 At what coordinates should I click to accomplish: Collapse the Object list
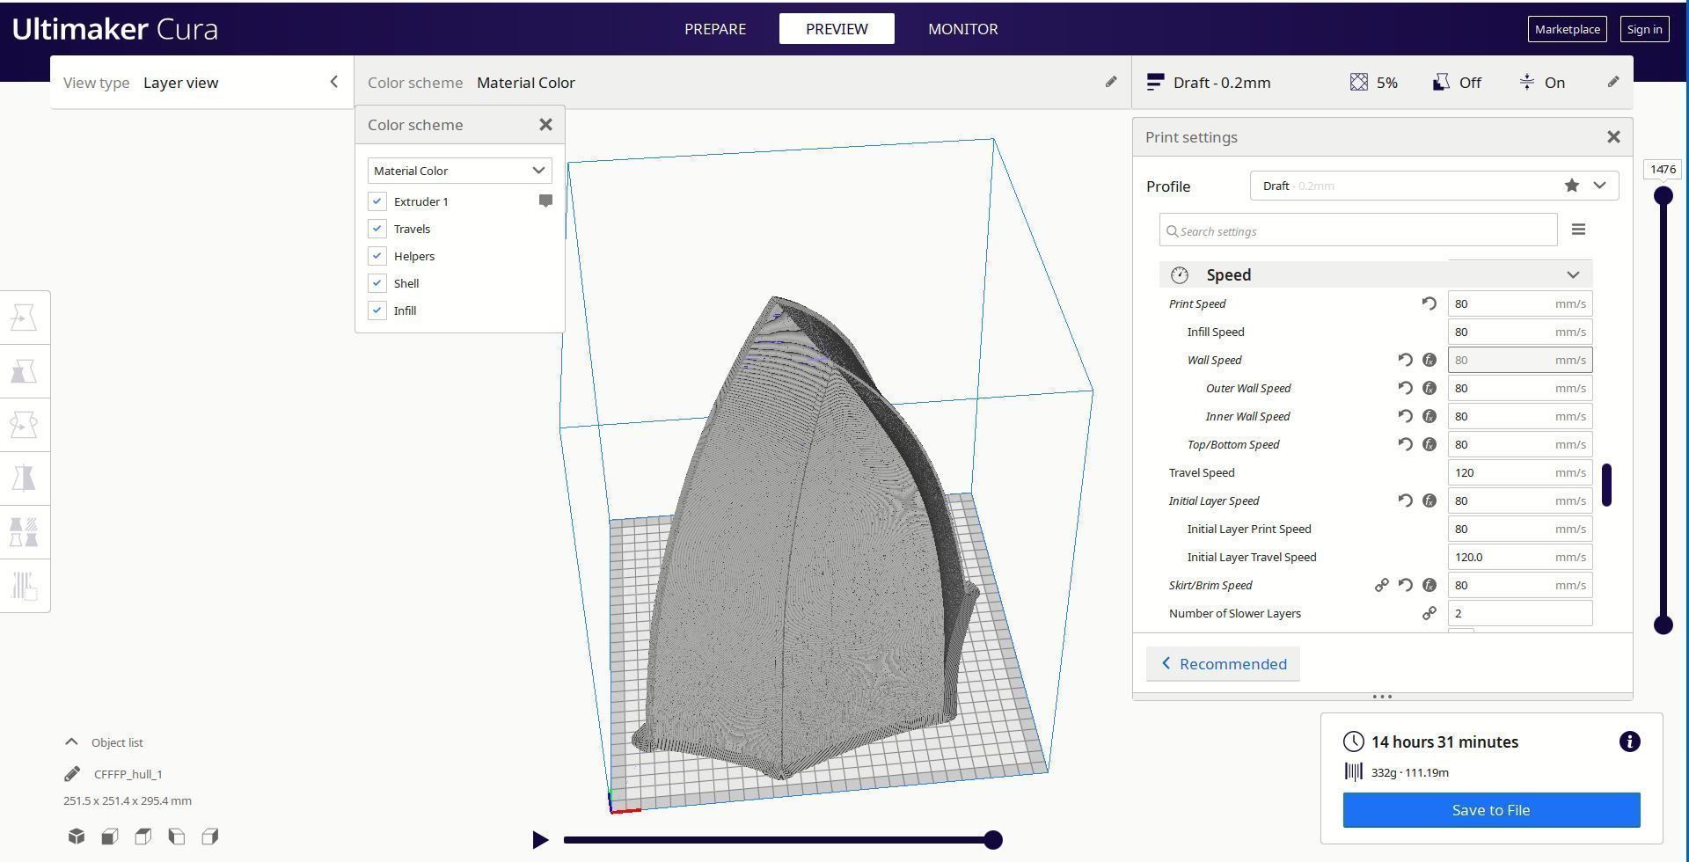72,742
